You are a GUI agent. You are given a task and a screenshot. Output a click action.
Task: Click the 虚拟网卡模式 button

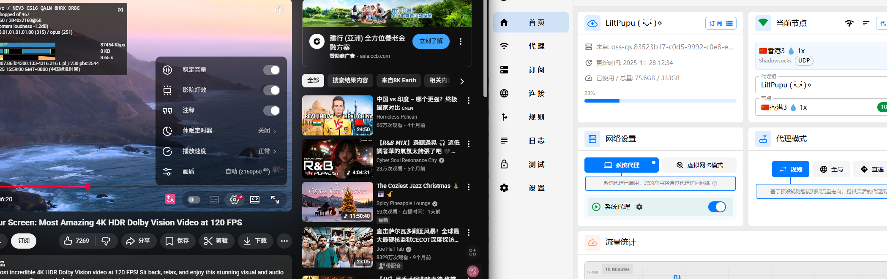pos(699,165)
